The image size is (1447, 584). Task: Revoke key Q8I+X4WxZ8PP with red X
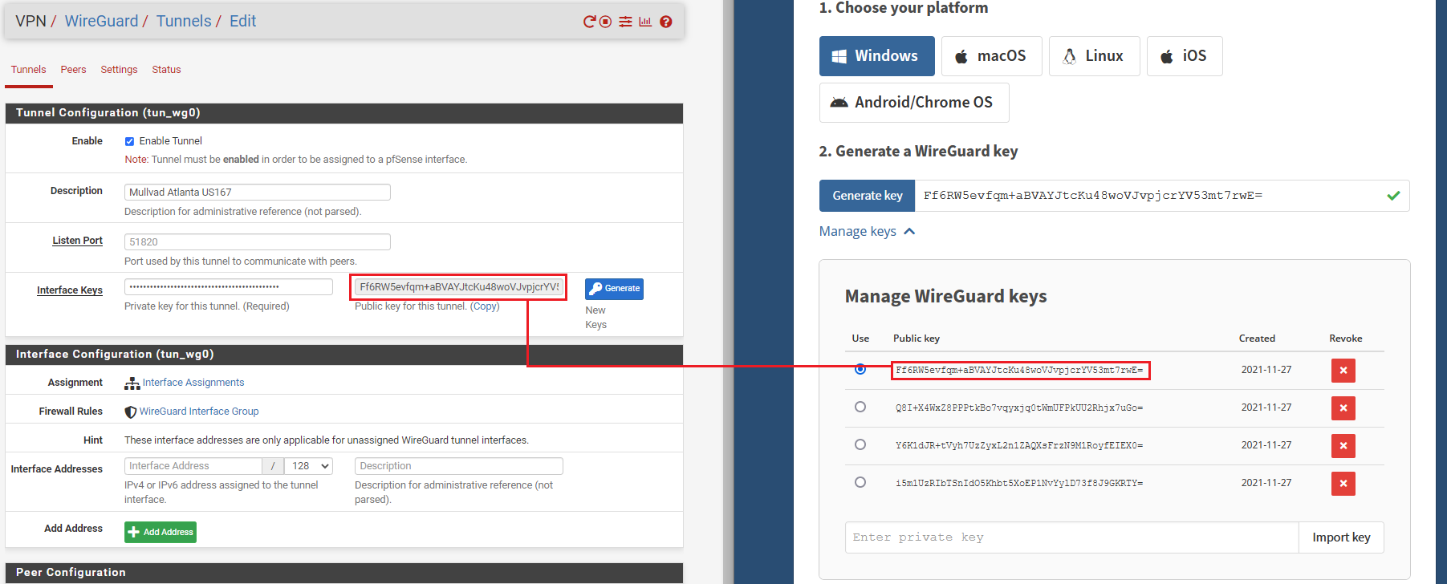1343,408
